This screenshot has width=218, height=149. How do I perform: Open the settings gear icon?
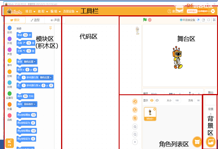tap(213, 11)
